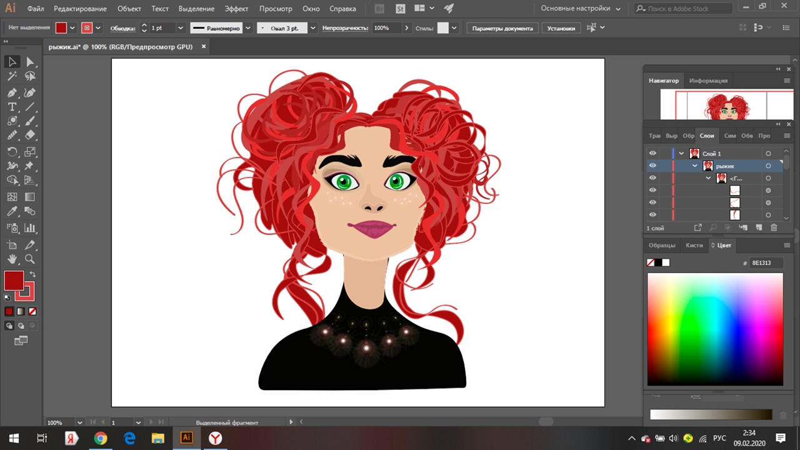Select the Hand tool
This screenshot has height=450, width=800.
click(x=12, y=259)
